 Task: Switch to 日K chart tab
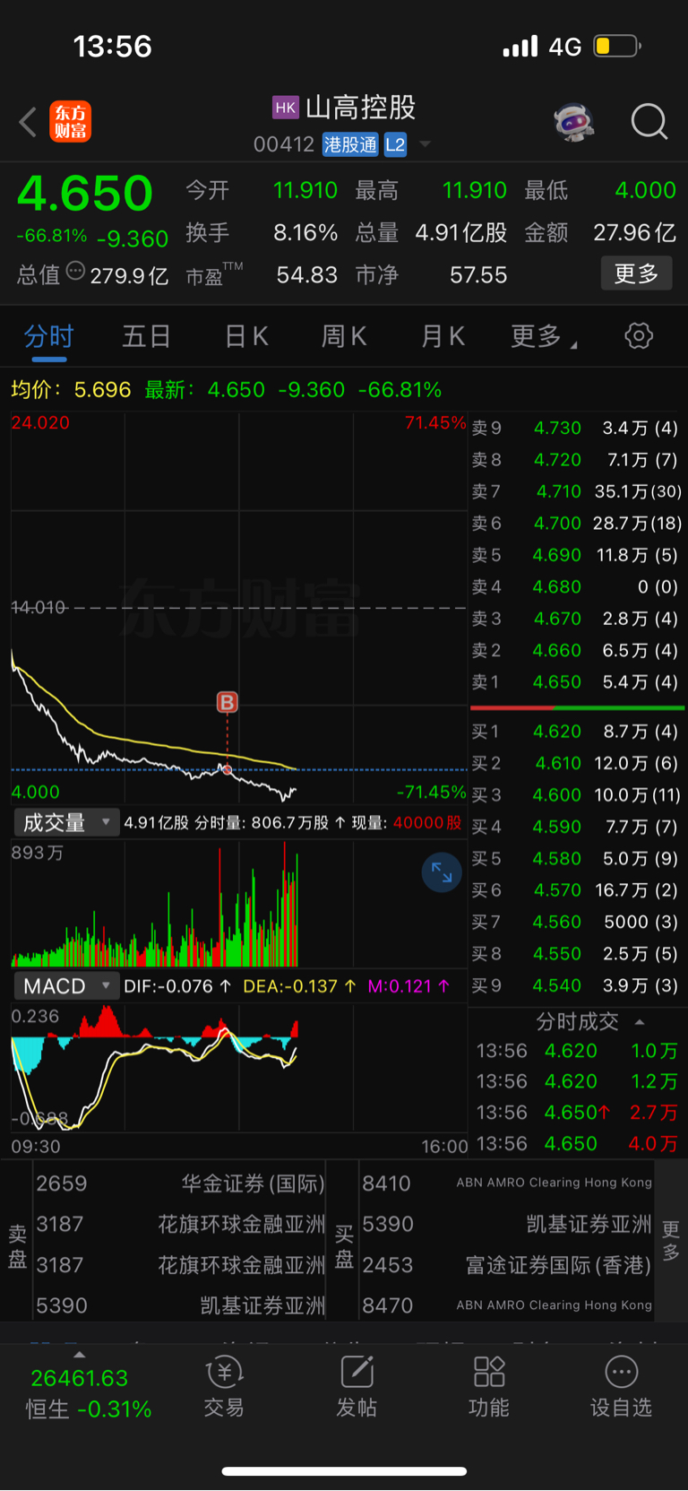point(246,337)
